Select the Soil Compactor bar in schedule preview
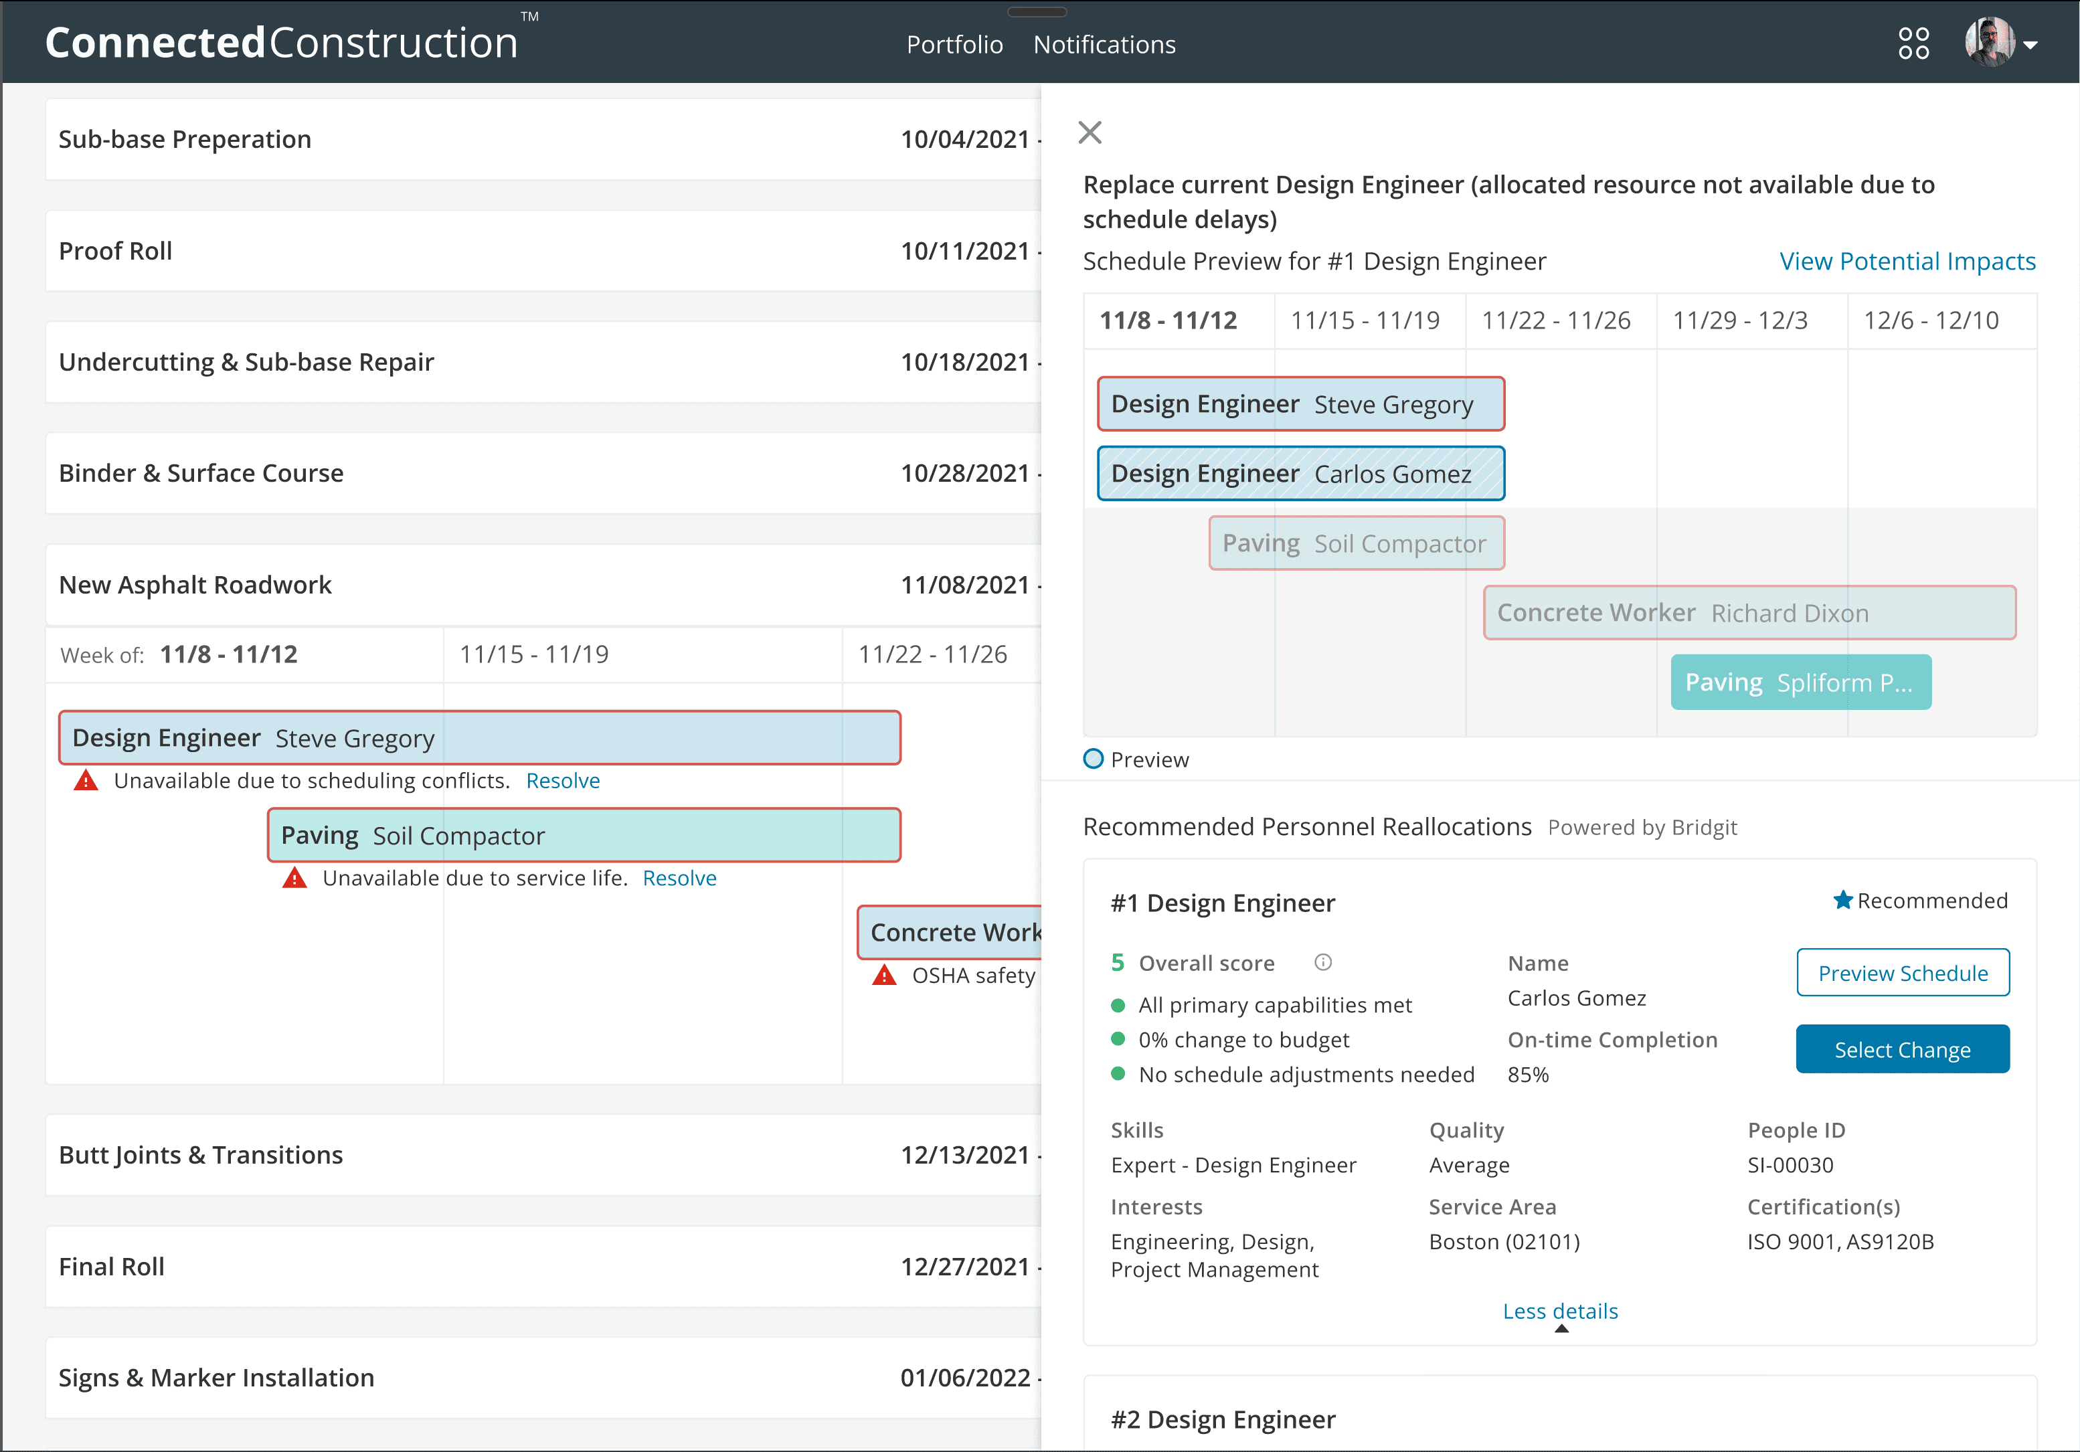 pos(1356,543)
